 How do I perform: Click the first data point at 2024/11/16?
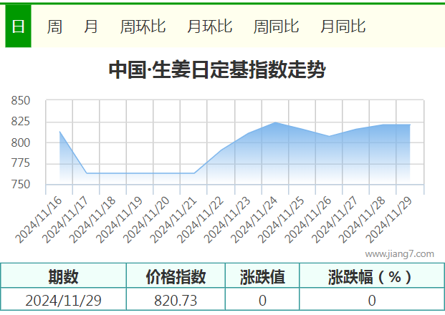(59, 132)
